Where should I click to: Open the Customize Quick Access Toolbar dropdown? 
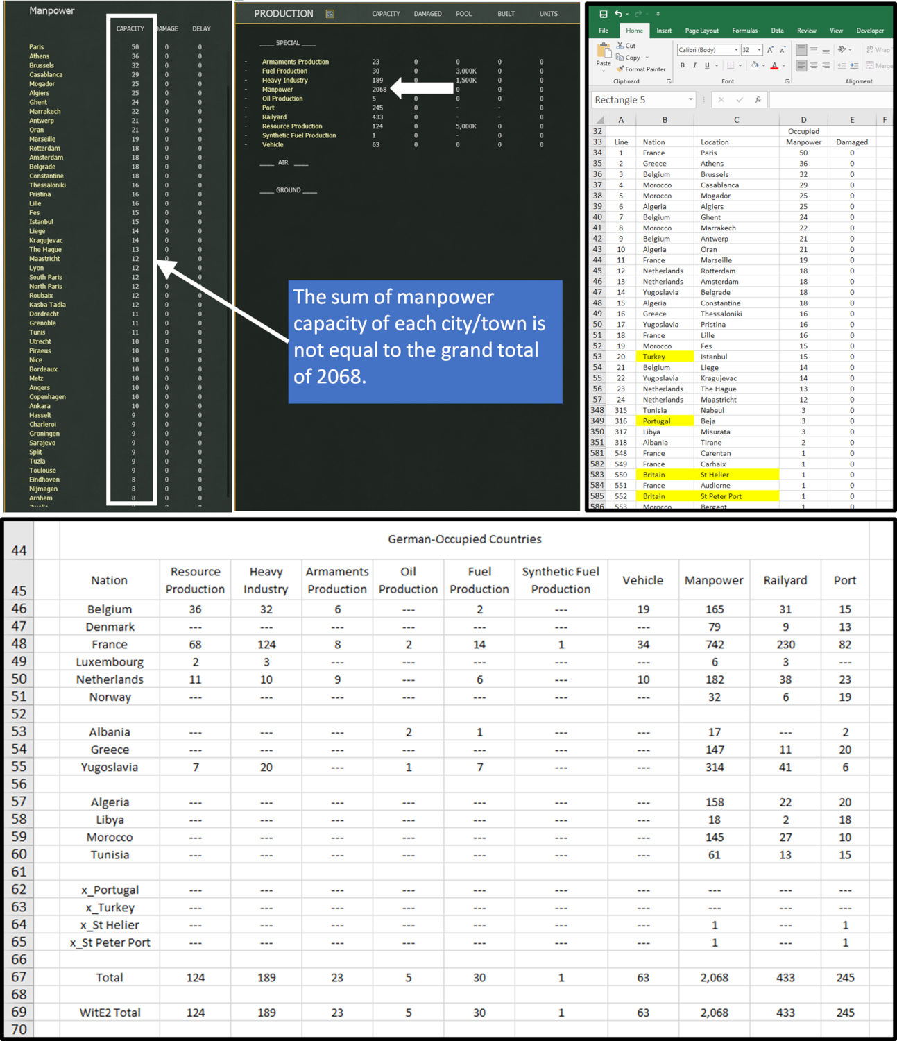pyautogui.click(x=658, y=14)
